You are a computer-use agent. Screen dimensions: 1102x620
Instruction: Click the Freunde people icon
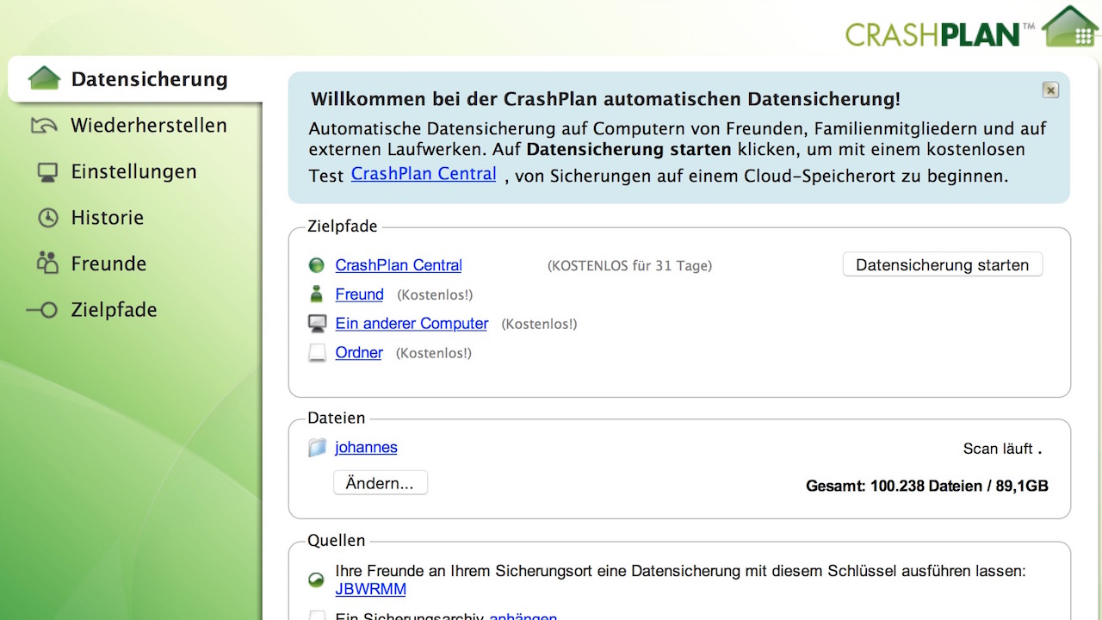coord(47,263)
